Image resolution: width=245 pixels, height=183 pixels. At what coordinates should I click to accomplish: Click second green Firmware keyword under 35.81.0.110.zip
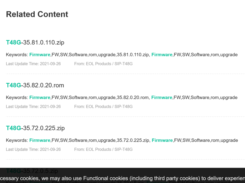[162, 55]
